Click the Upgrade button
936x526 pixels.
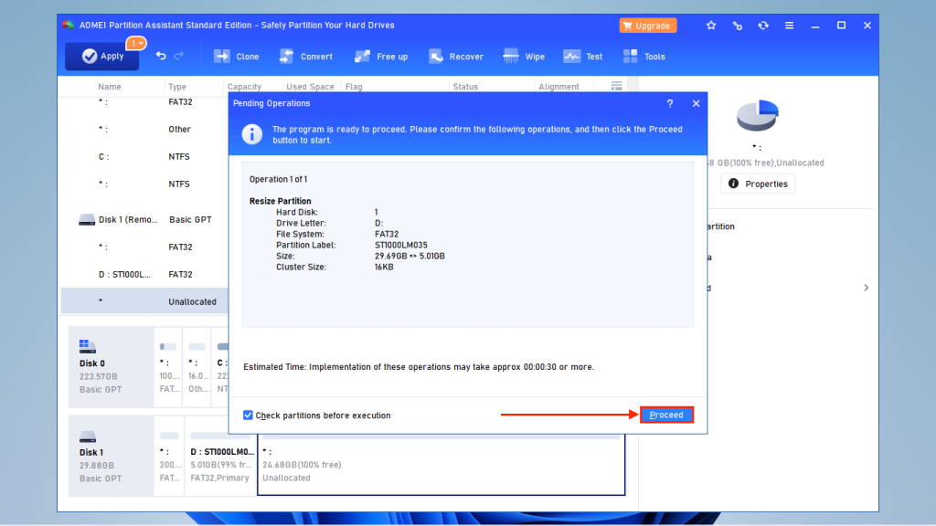[x=647, y=26]
